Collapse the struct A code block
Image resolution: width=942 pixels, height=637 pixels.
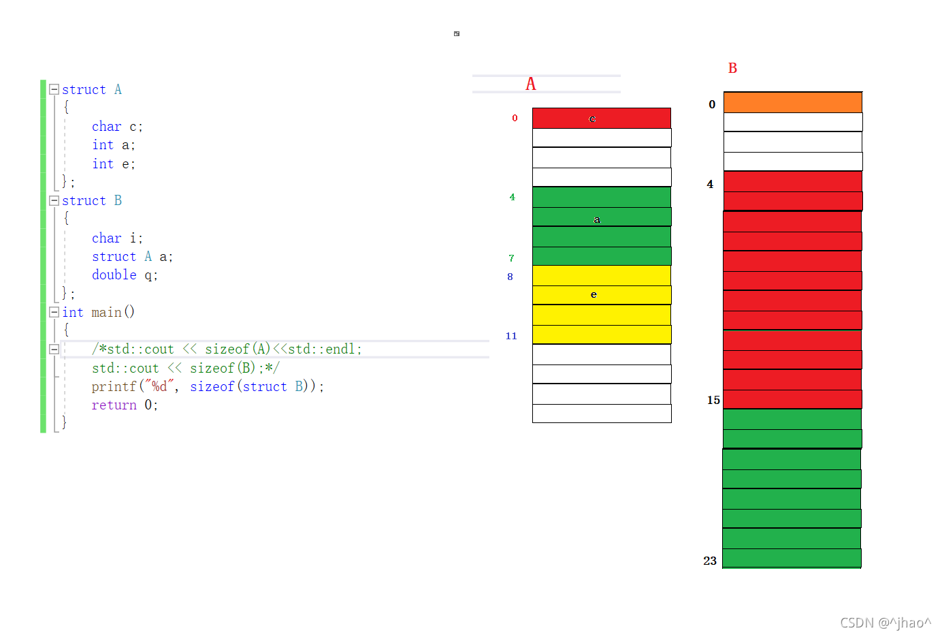coord(54,89)
